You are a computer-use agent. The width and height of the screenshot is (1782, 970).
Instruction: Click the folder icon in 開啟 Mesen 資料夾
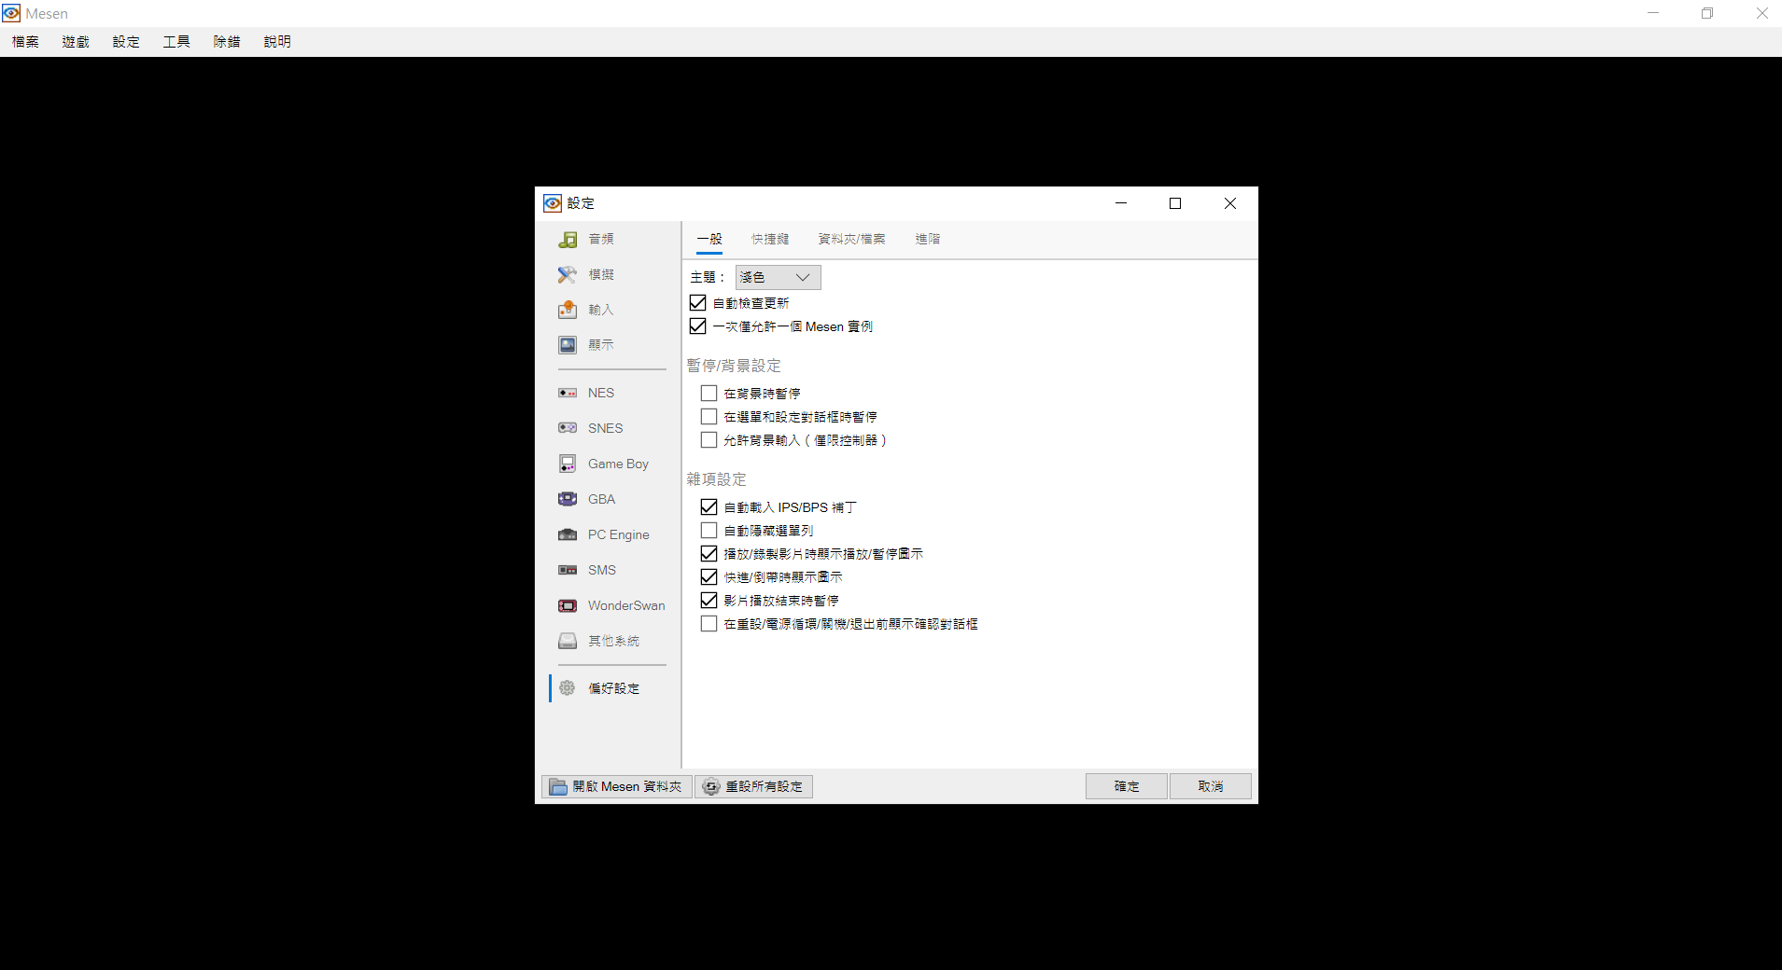558,787
